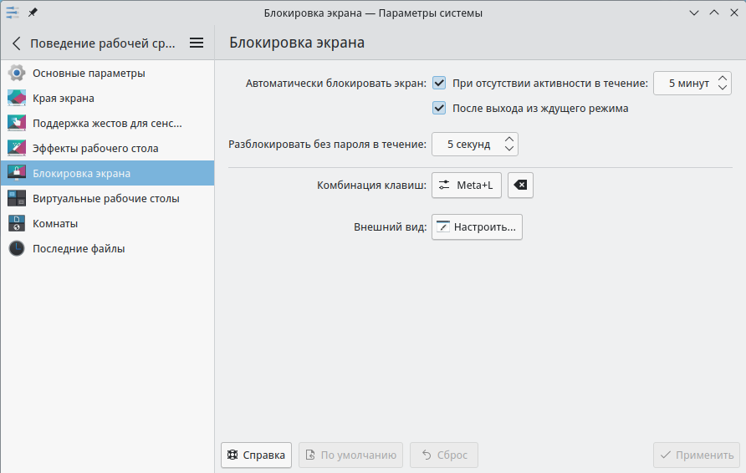
Task: Click the Основные параметры gear icon
Action: coord(17,73)
